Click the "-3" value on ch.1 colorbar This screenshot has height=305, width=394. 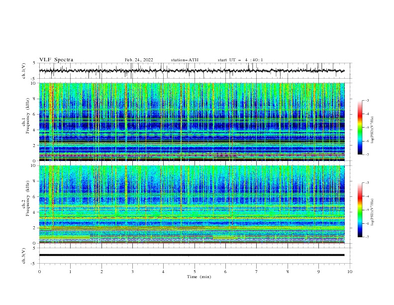click(x=367, y=100)
